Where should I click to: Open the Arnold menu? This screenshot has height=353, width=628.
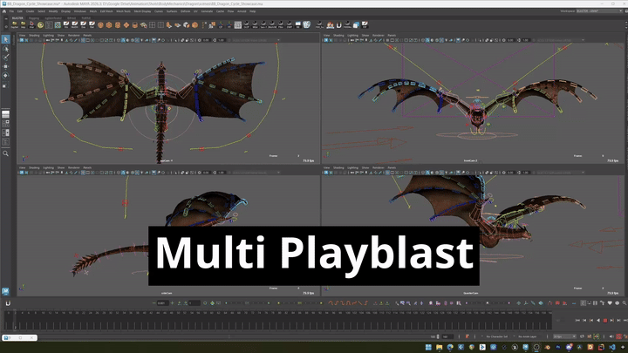click(x=242, y=11)
